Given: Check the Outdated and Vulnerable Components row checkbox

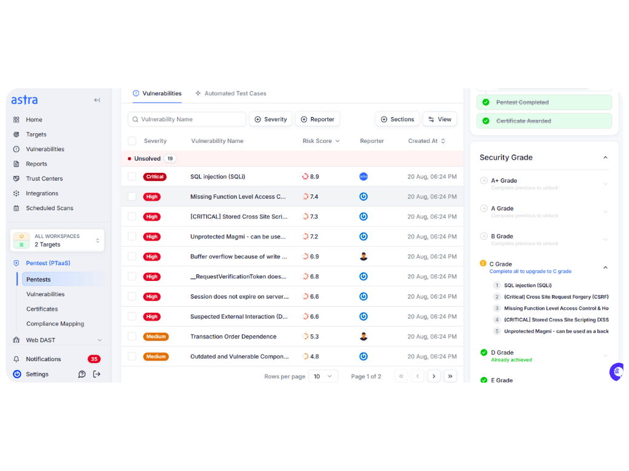Looking at the screenshot, I should [x=132, y=356].
